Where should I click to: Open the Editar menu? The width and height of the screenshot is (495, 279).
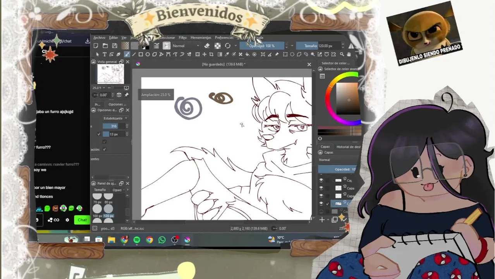click(113, 38)
